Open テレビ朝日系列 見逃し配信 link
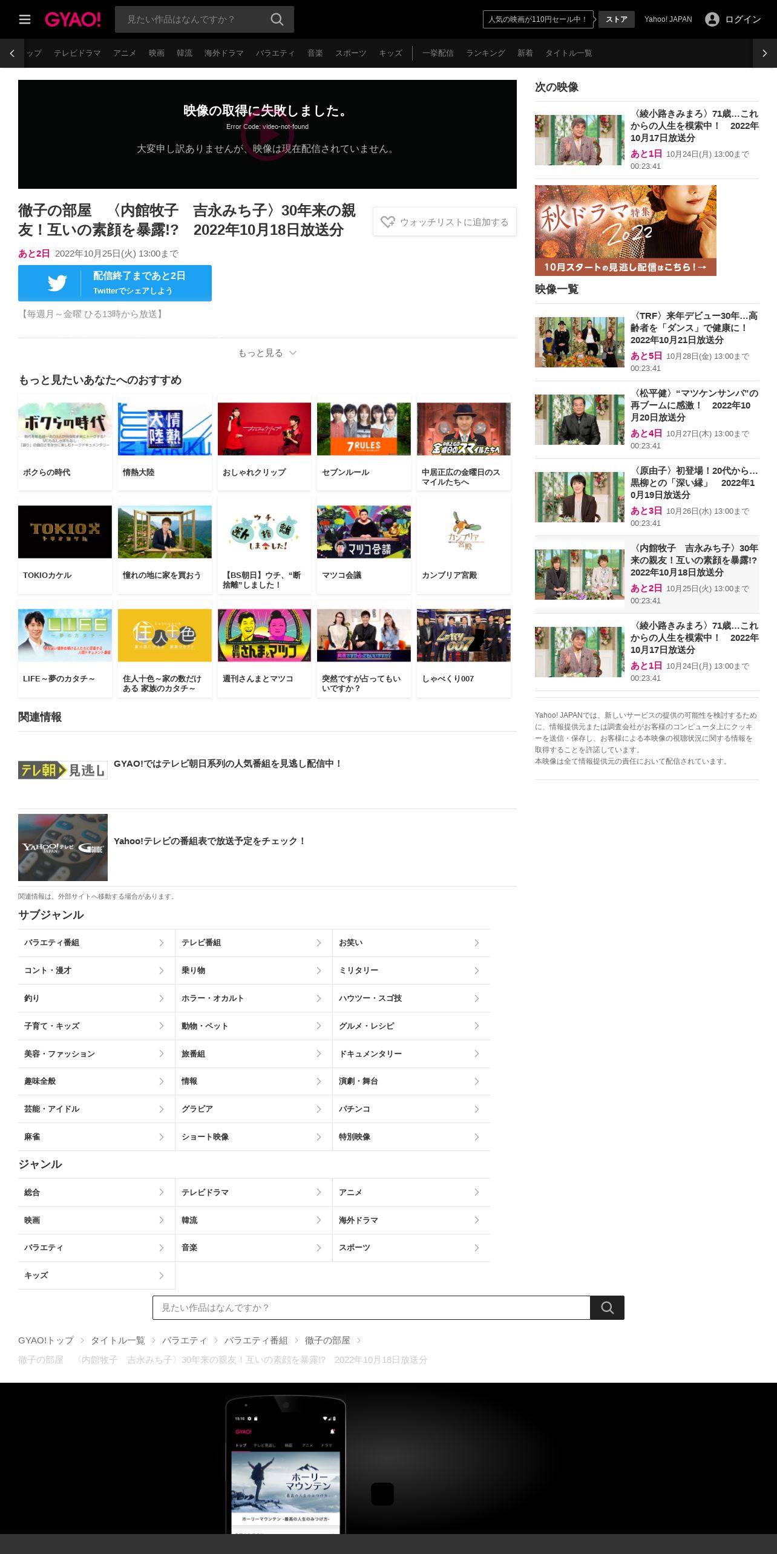Image resolution: width=777 pixels, height=1554 pixels. coord(228,764)
